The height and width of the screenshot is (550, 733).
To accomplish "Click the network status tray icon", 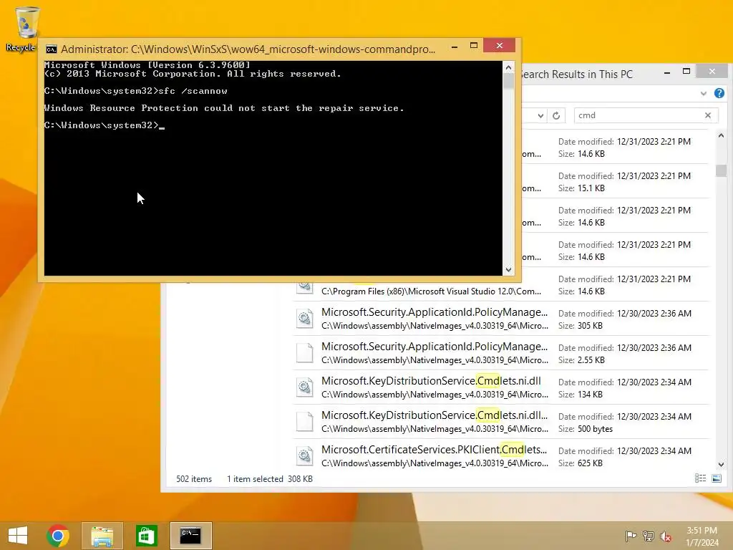I will pos(649,536).
